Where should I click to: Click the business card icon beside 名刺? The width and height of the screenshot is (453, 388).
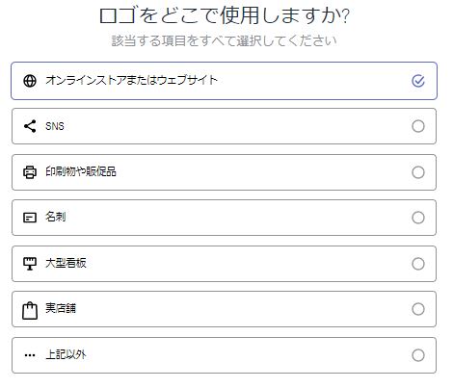[x=30, y=218]
